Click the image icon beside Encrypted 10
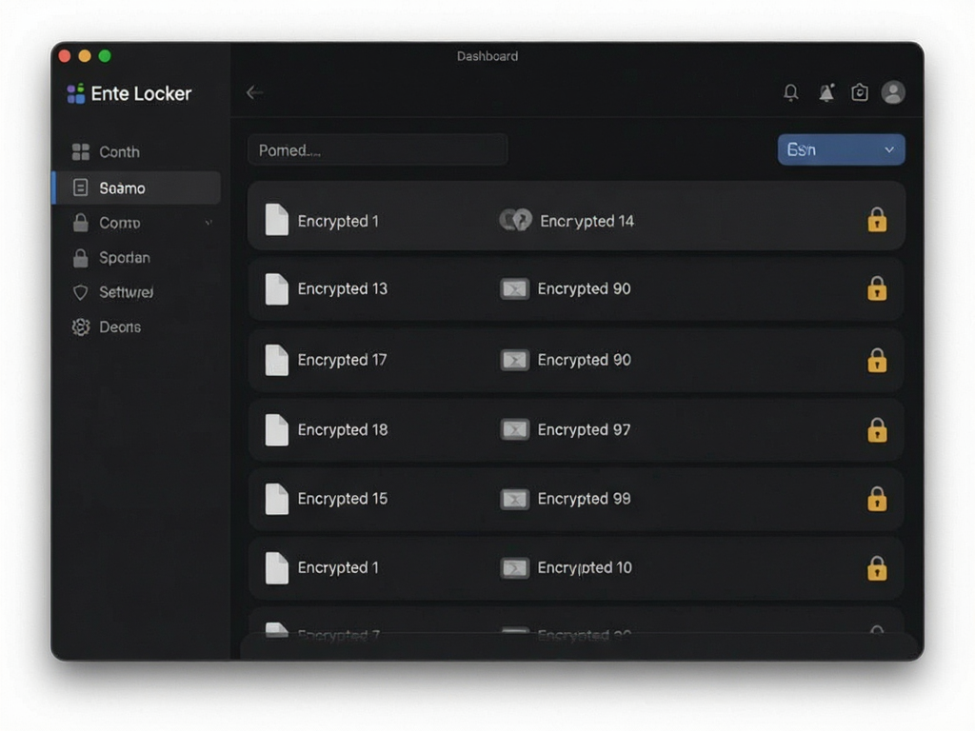 [x=515, y=567]
